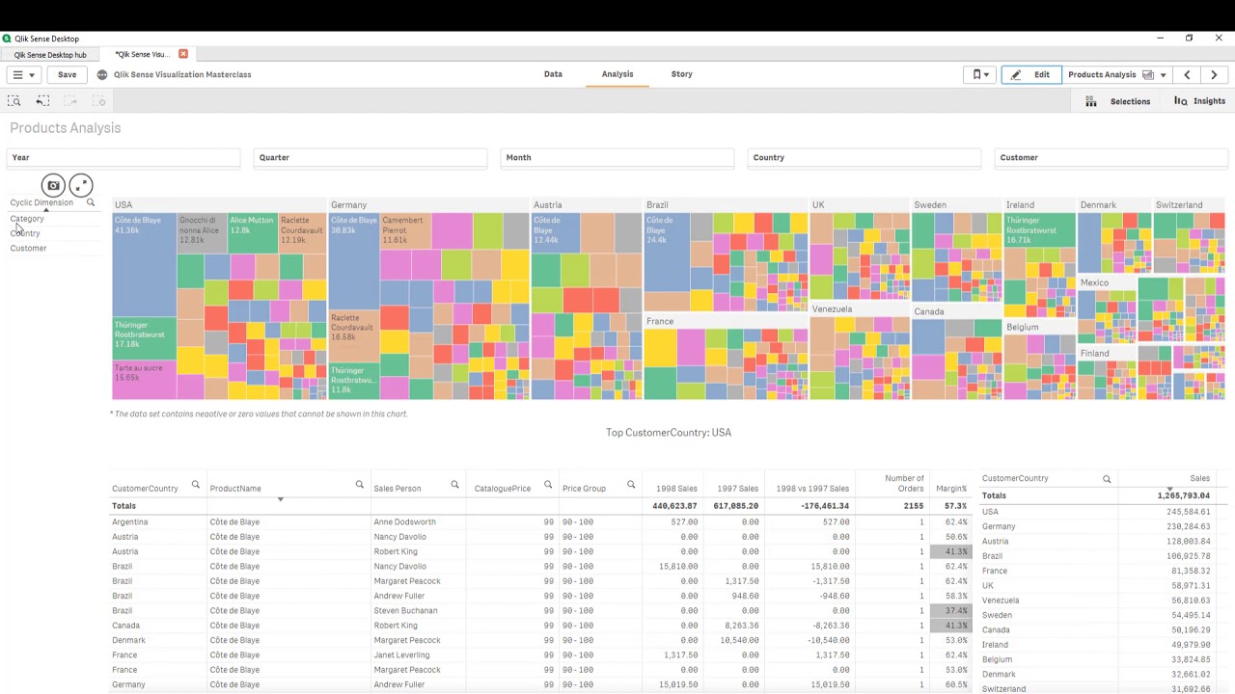
Task: Select the Qlik Sense Visualization tab
Action: point(142,55)
